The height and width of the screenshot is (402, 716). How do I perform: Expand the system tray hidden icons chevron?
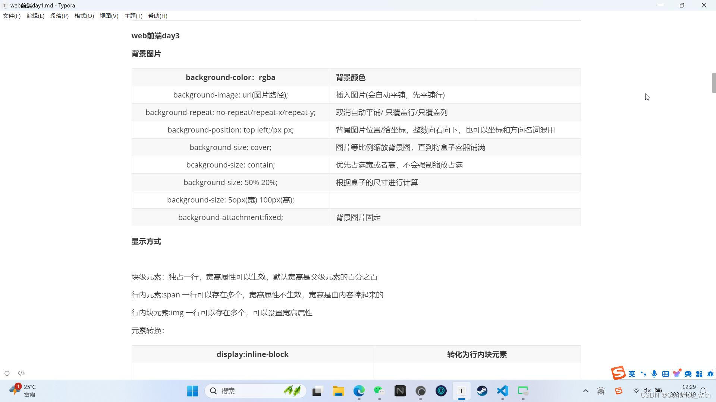coord(585,391)
